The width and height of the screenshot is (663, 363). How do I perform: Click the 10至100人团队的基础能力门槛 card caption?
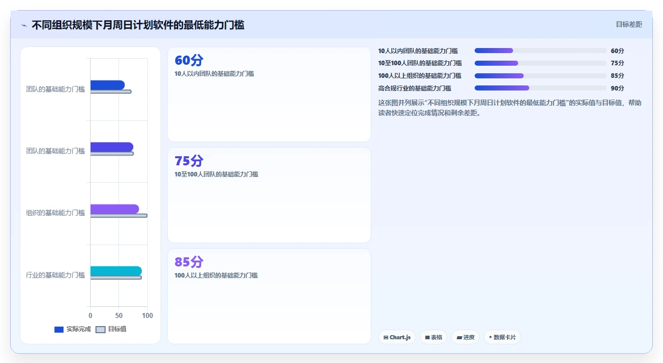pos(216,174)
